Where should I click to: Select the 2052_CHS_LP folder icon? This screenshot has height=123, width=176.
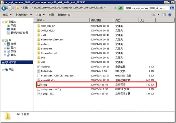tap(39, 30)
